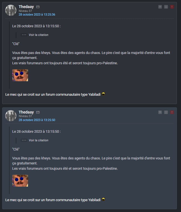Click the sunglasses sticker image in first post
This screenshot has height=212, width=181.
tap(20, 75)
